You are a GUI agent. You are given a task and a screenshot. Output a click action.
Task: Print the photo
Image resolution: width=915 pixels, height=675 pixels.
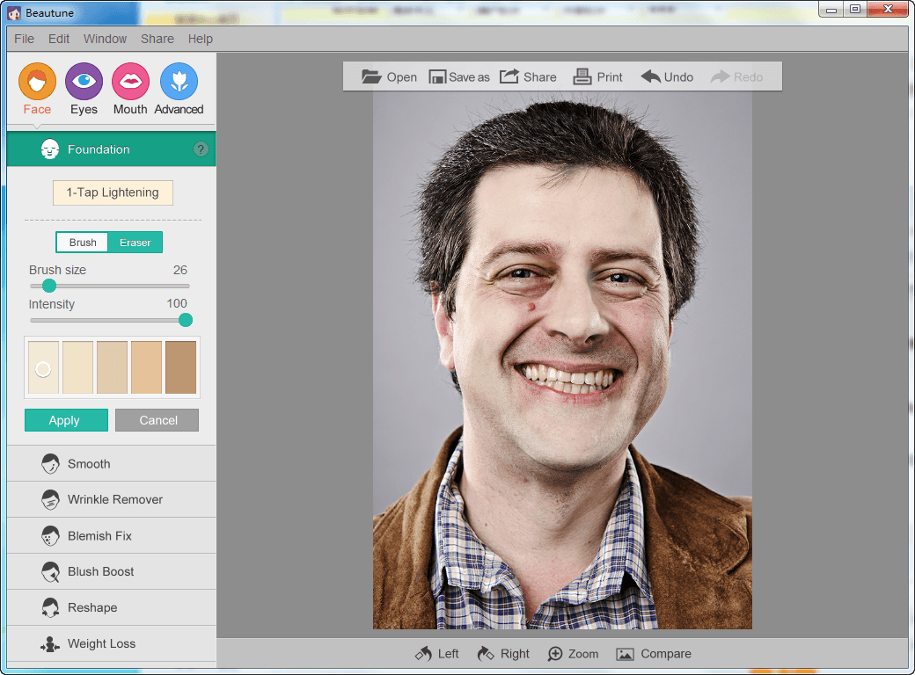(x=598, y=77)
